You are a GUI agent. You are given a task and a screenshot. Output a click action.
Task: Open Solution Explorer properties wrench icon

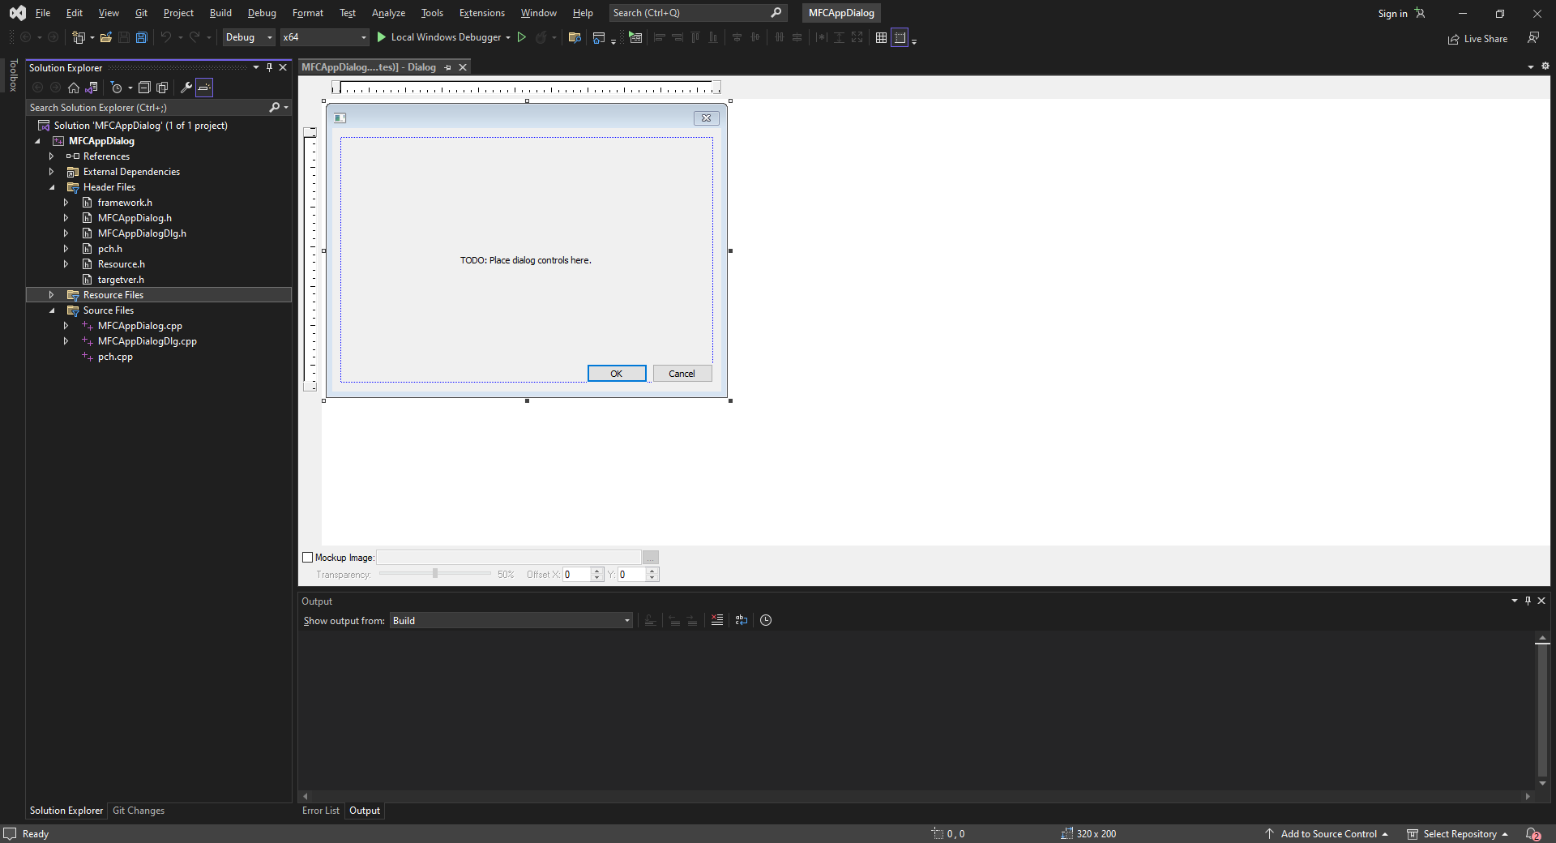click(x=186, y=88)
